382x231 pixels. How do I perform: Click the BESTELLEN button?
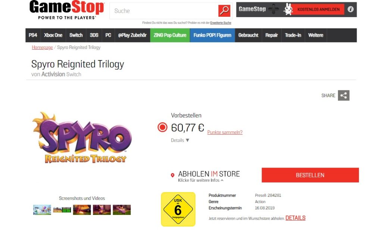click(310, 175)
